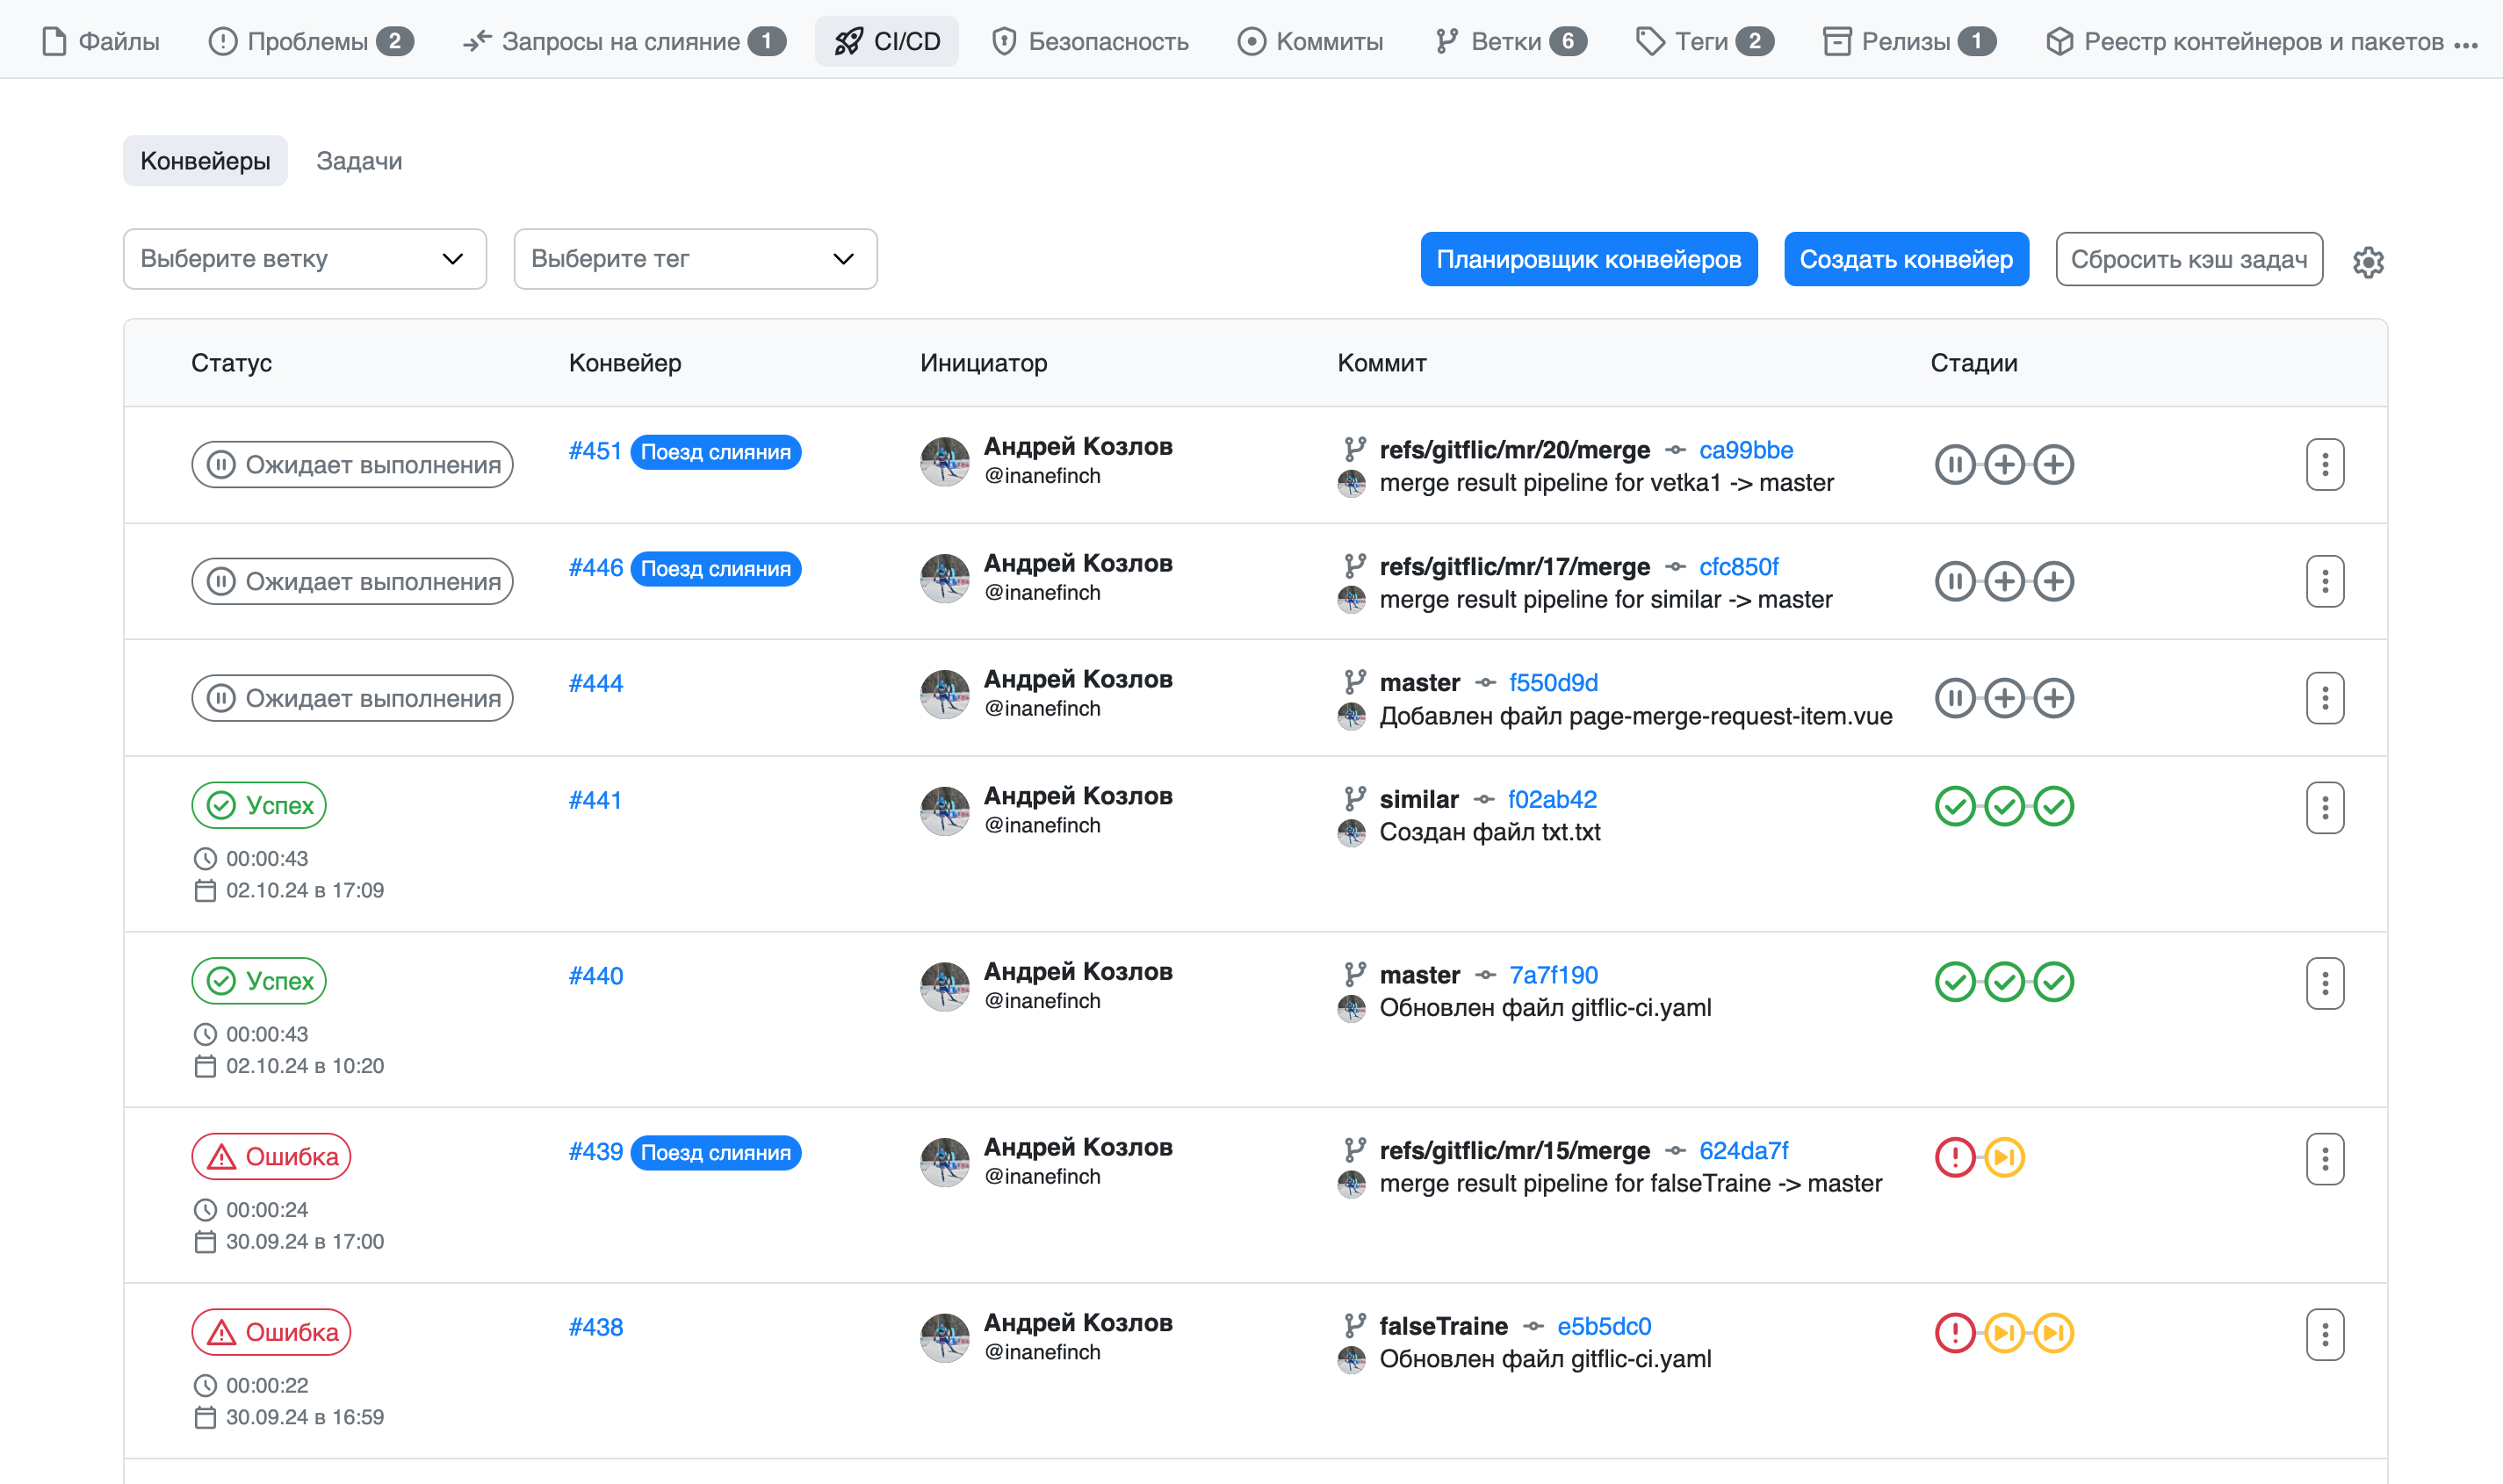Open commit hash f02ab42

point(1551,800)
